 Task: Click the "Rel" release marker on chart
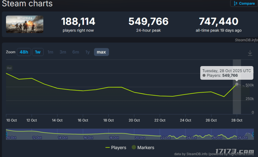(x=9, y=68)
